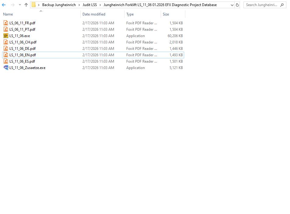The height and width of the screenshot is (214, 290).
Task: Open LS_11_06_EN.pdf via its Foxit PDF icon
Action: pyautogui.click(x=5, y=55)
